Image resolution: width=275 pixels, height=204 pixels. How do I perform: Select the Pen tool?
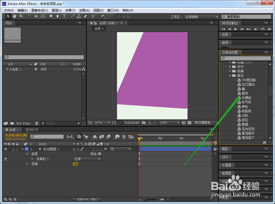(x=58, y=16)
